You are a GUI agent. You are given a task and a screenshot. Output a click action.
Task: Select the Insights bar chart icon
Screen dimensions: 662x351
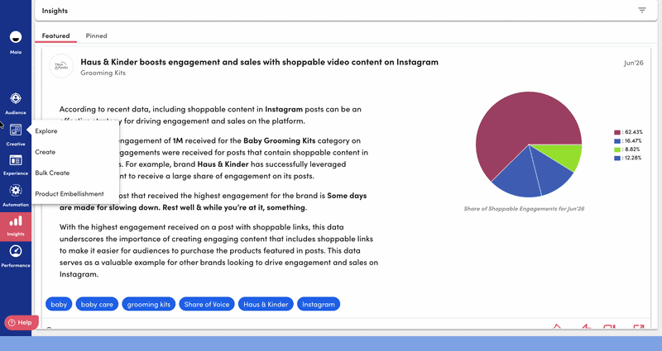[16, 221]
